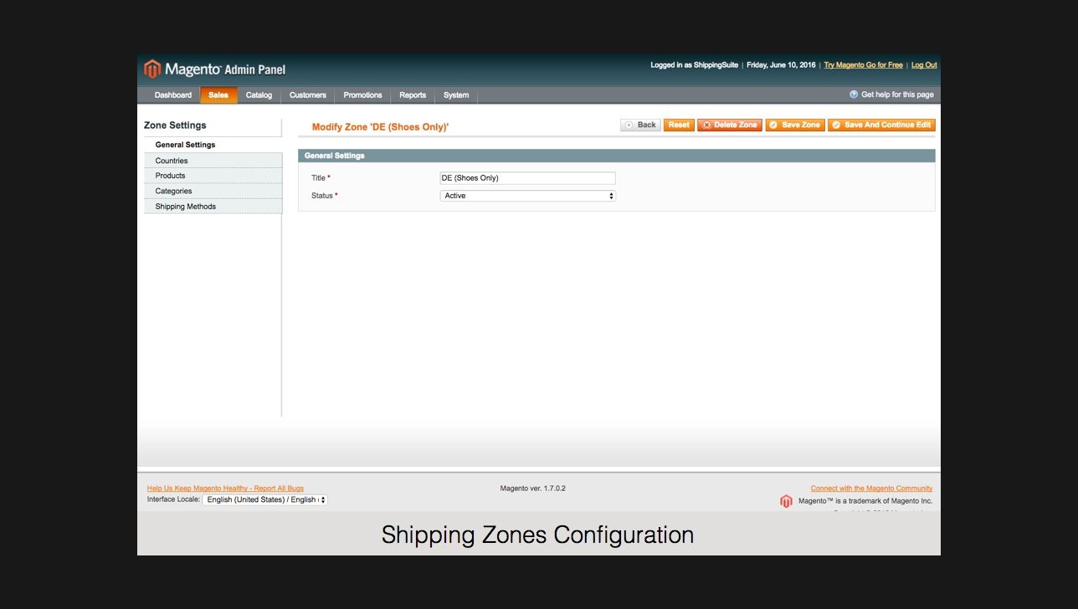Image resolution: width=1078 pixels, height=609 pixels.
Task: Open the Interface Locale dropdown
Action: click(x=264, y=500)
